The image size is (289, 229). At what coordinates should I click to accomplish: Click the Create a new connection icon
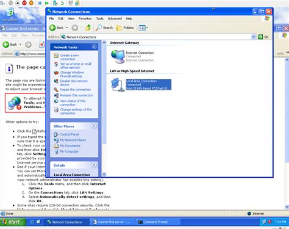coord(56,56)
